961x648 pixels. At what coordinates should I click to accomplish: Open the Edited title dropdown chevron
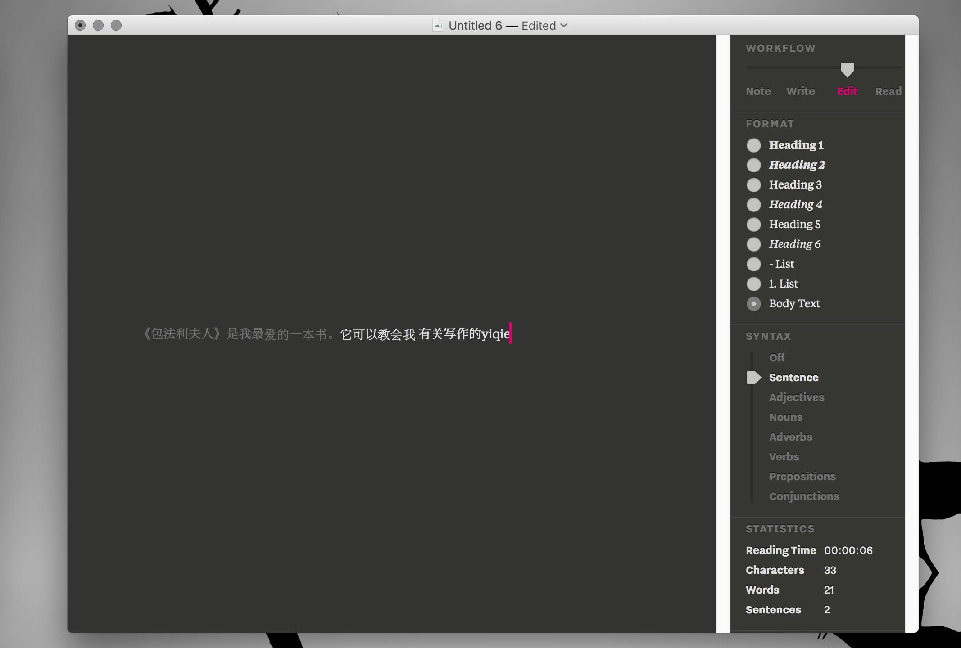(564, 26)
